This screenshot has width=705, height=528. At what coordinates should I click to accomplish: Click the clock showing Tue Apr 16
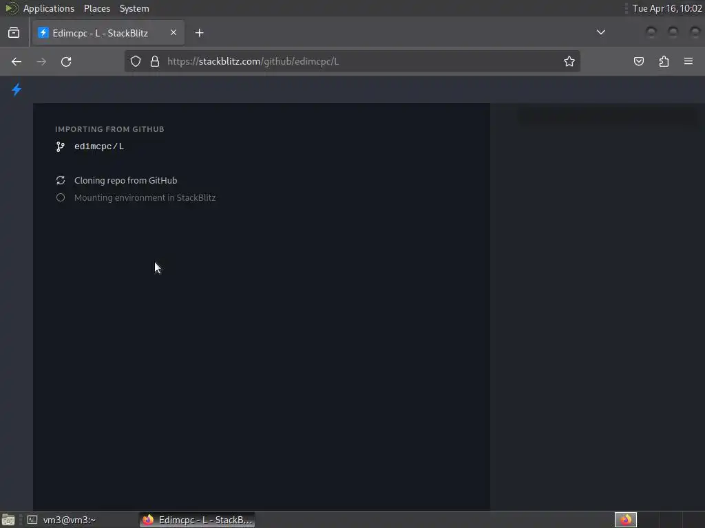pyautogui.click(x=667, y=8)
